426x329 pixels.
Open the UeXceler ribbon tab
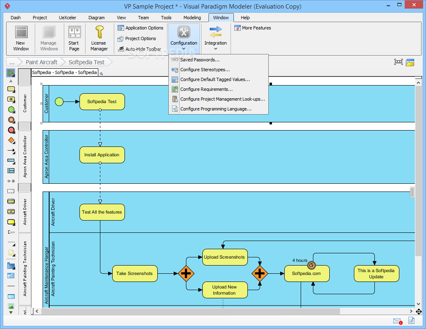pos(68,18)
